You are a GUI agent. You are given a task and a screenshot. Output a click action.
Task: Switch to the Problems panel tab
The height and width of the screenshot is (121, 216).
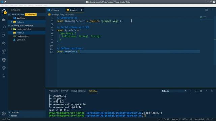53,91
